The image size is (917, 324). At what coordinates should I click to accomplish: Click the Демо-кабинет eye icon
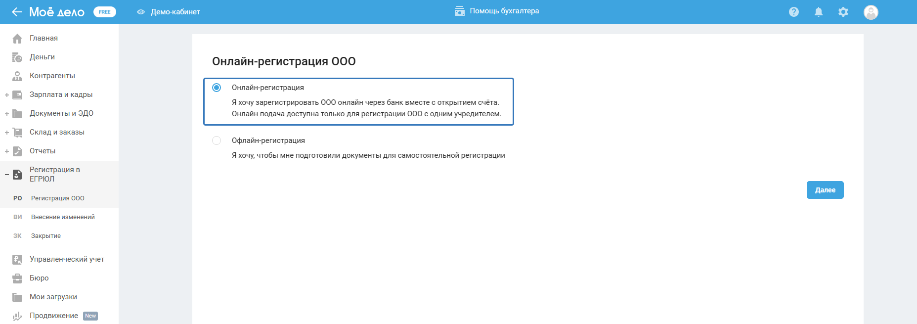click(x=141, y=12)
